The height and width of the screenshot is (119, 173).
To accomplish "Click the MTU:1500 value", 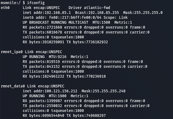I will coord(101,22).
